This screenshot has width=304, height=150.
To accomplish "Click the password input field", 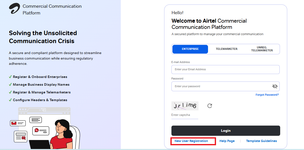I will pyautogui.click(x=221, y=86).
